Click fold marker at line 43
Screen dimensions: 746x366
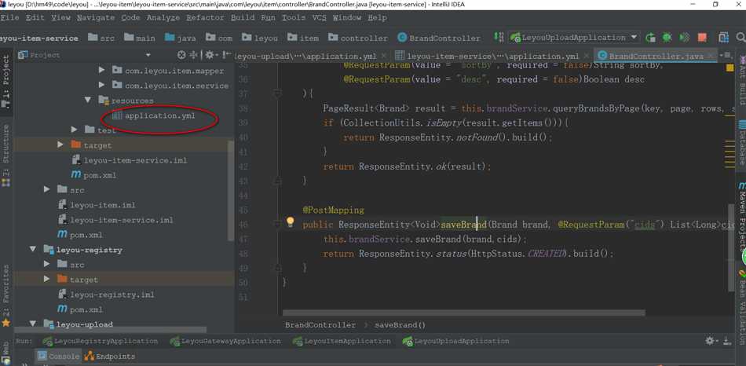(x=277, y=181)
